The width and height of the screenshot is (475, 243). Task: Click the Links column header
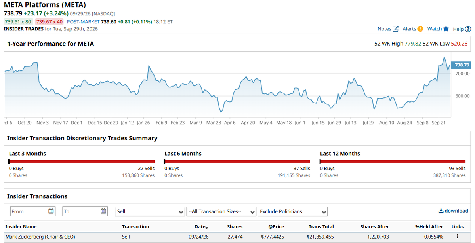(458, 226)
